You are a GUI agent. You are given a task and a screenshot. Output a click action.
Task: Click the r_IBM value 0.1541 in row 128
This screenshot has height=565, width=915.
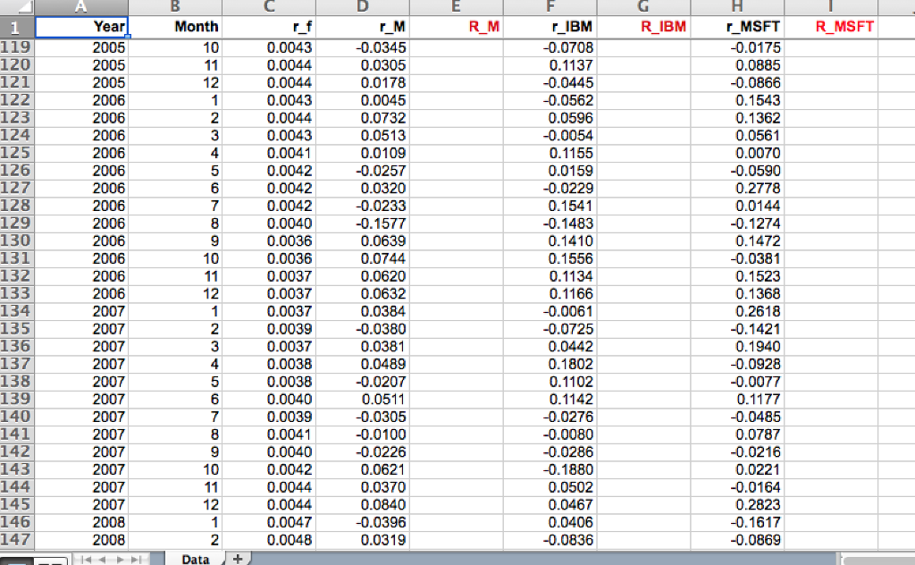pyautogui.click(x=571, y=206)
